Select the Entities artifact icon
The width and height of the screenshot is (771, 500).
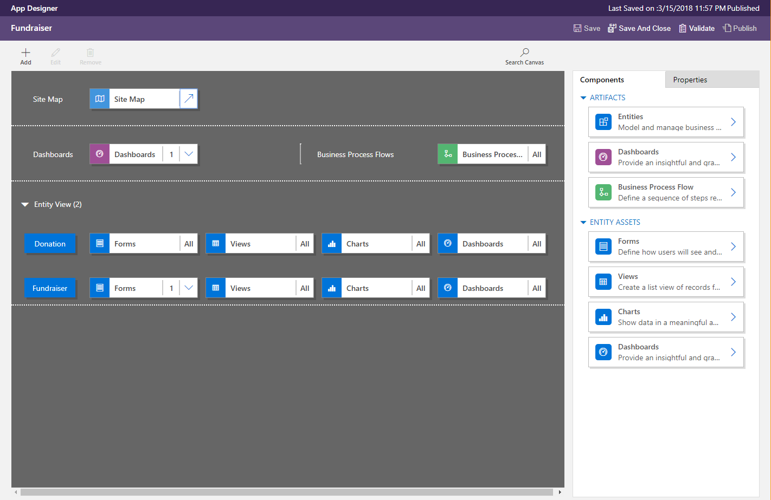tap(603, 122)
